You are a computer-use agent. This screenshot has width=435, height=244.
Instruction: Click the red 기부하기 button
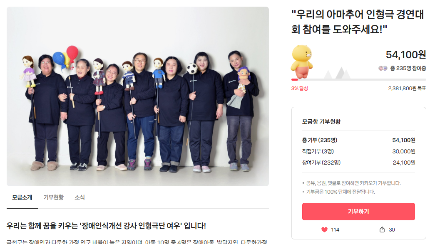pyautogui.click(x=358, y=212)
